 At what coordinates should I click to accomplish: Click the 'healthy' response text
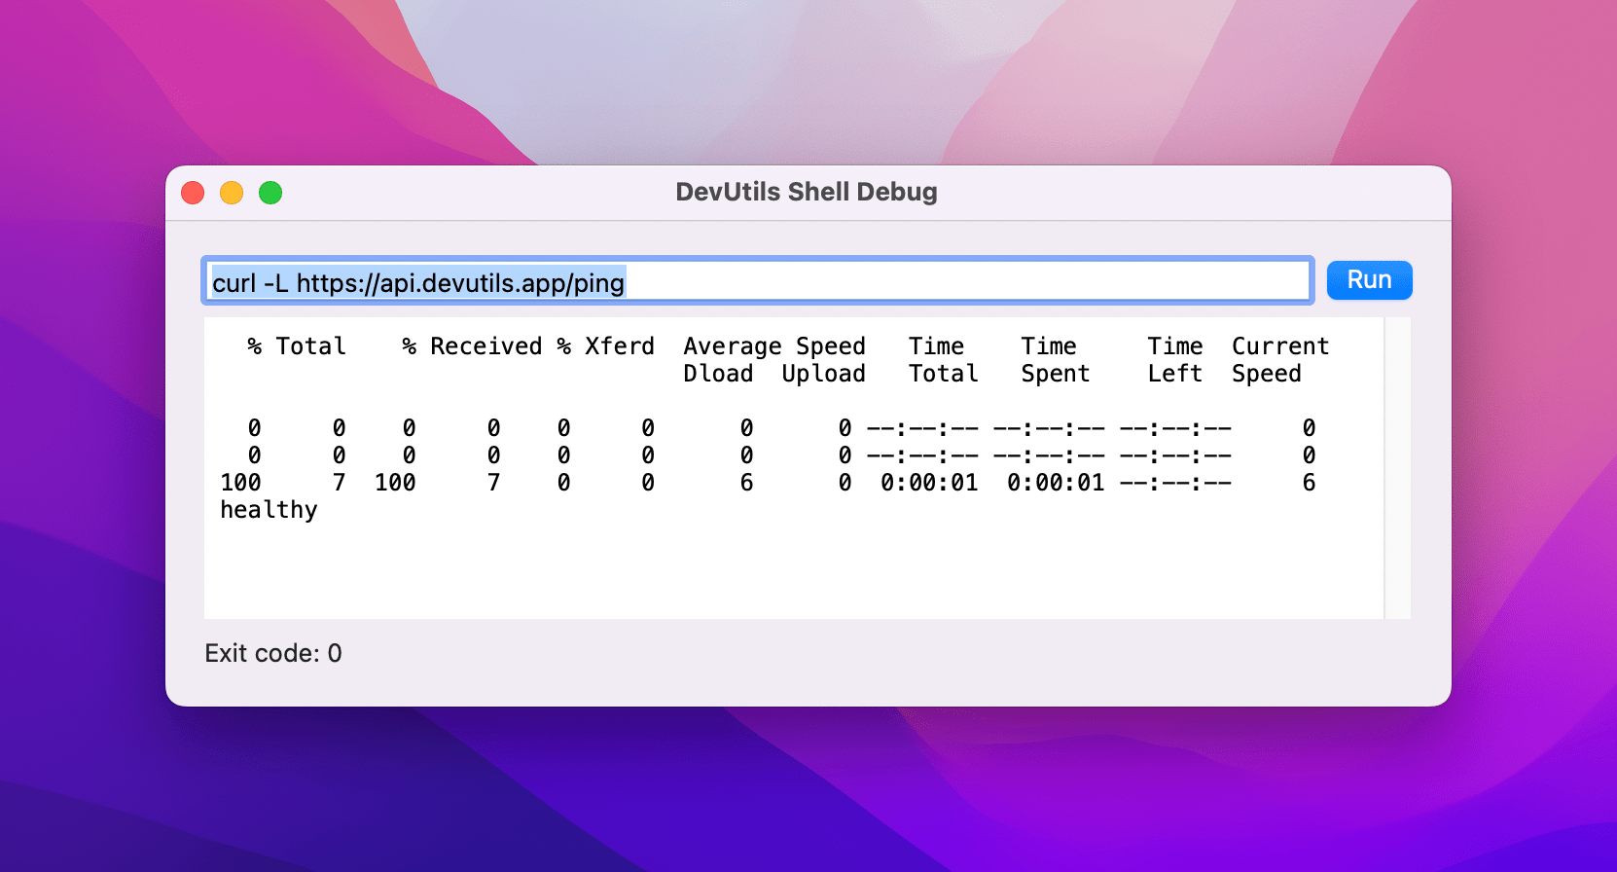click(x=269, y=510)
